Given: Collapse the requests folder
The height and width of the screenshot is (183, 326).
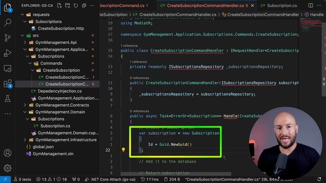Looking at the screenshot, I should pos(41,15).
